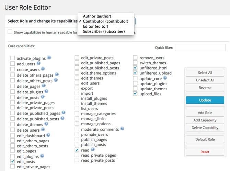The width and height of the screenshot is (230, 171).
Task: Disable the unfiltered_html checkbox
Action: [135, 68]
